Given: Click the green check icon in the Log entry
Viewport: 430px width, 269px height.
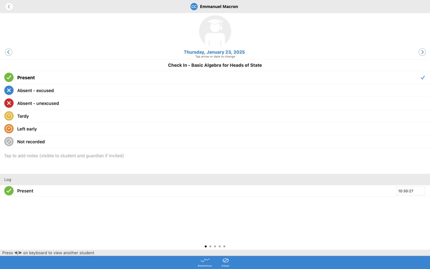Looking at the screenshot, I should [x=9, y=191].
